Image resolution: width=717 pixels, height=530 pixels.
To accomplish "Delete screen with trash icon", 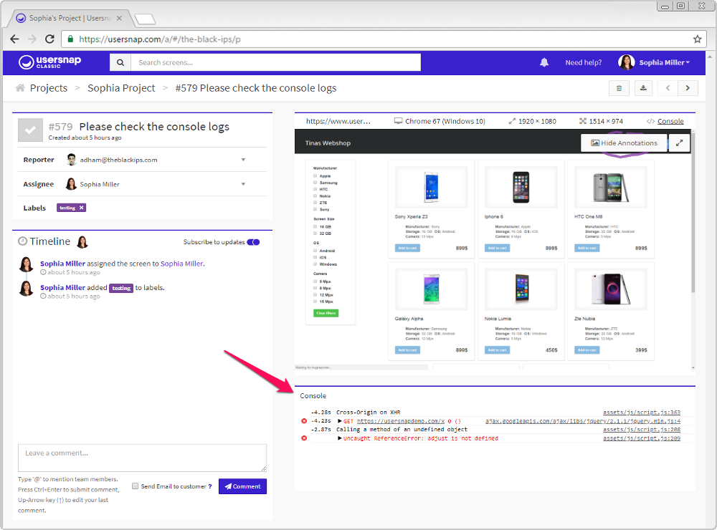I will pyautogui.click(x=619, y=88).
